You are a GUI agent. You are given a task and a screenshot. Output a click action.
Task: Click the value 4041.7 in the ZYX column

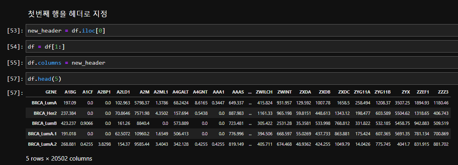(x=403, y=144)
